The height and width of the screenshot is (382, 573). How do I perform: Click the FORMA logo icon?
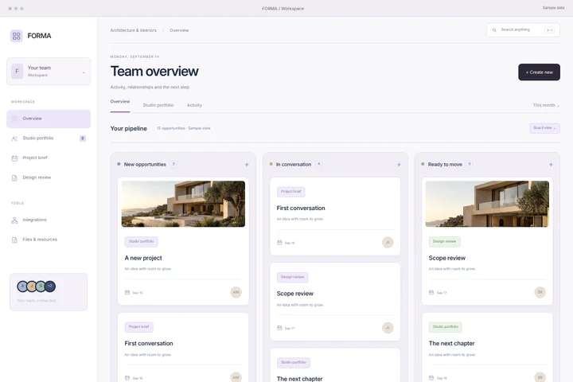16,36
